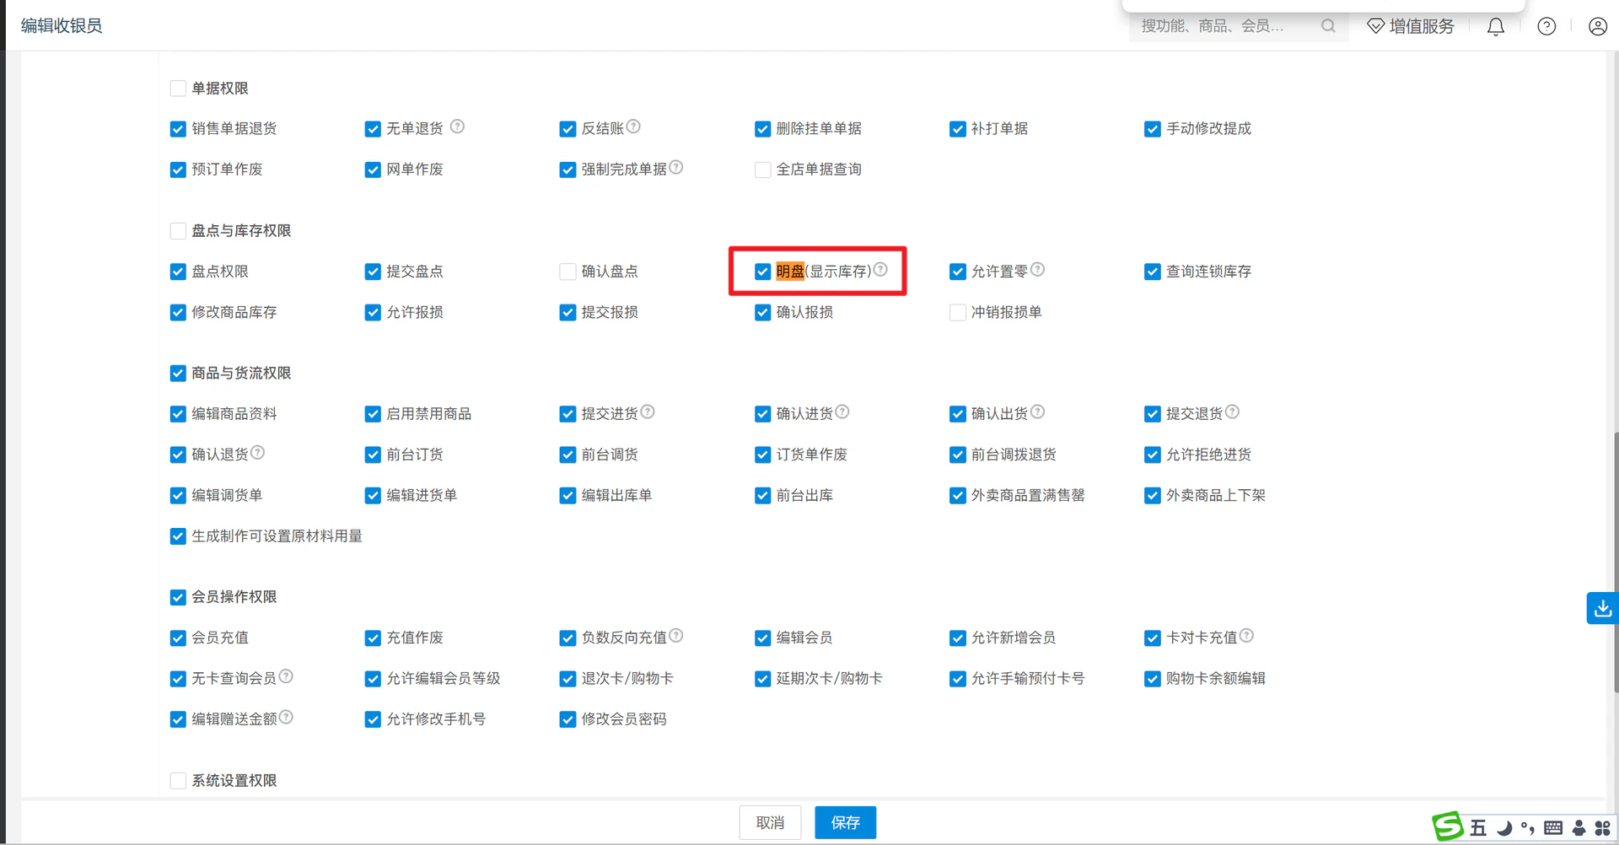
Task: Click the diamond icon beside 增值服务
Action: 1375,26
